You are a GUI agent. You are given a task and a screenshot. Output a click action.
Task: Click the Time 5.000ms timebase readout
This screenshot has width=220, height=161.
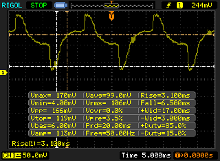pyautogui.click(x=146, y=155)
